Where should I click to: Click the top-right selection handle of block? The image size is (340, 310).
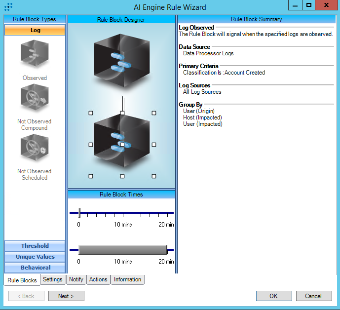[x=154, y=113]
